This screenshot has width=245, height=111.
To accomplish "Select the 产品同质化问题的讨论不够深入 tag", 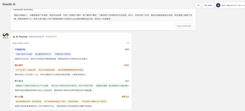I will (94, 101).
